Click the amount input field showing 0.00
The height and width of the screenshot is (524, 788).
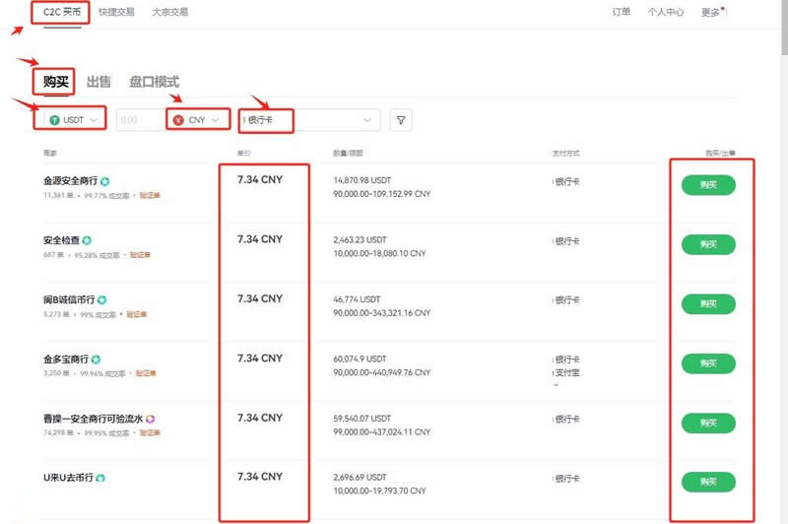click(136, 120)
